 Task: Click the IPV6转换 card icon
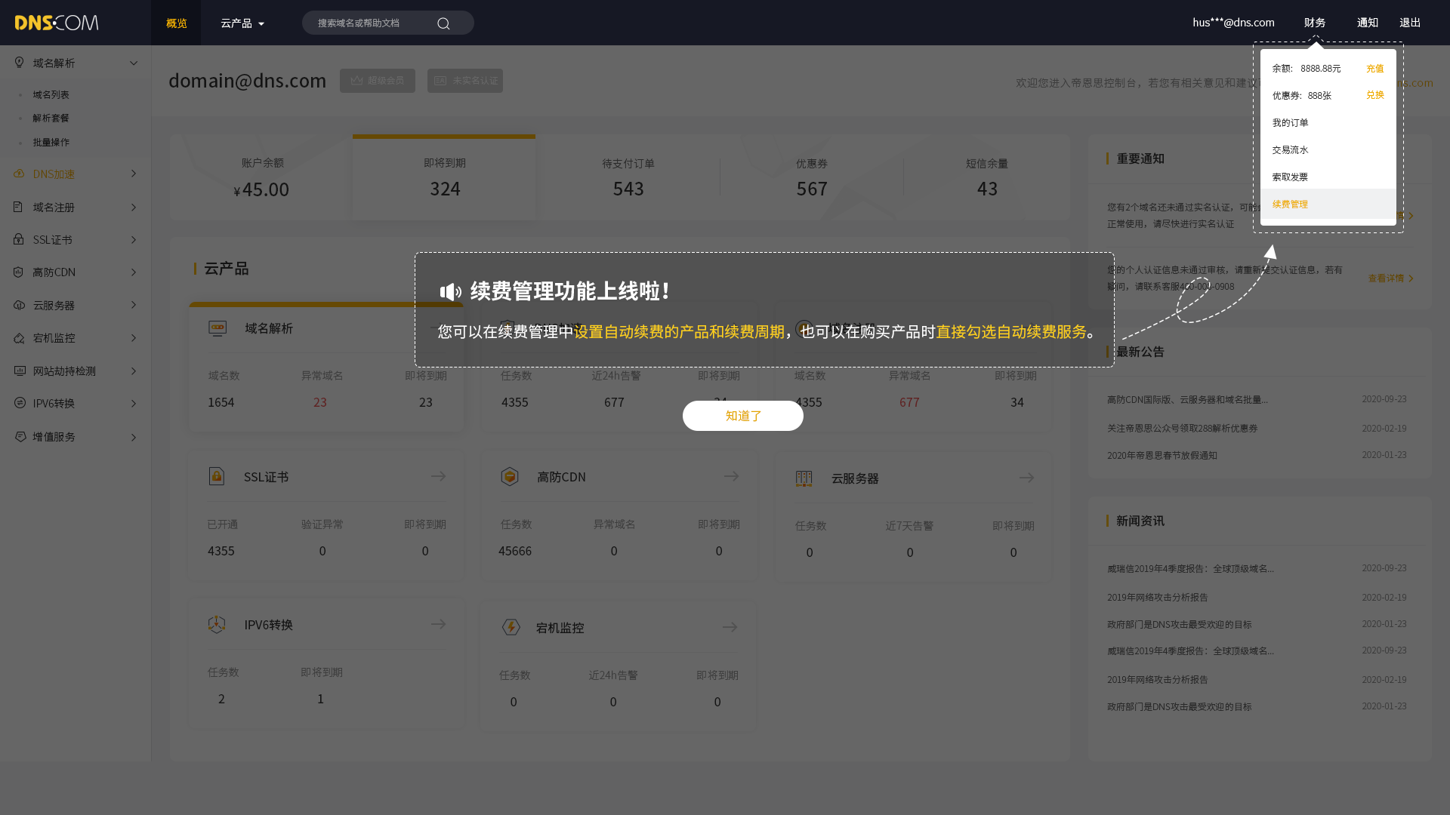click(x=217, y=625)
